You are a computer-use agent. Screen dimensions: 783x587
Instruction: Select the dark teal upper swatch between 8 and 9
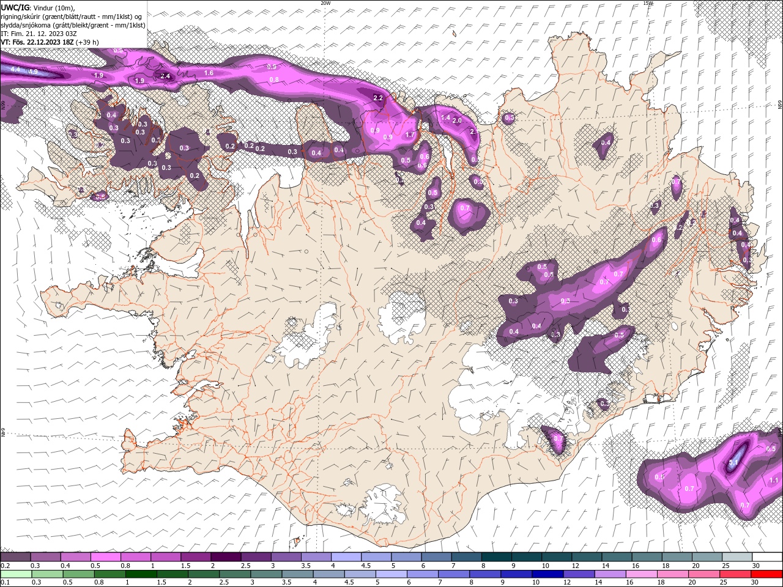[495, 557]
